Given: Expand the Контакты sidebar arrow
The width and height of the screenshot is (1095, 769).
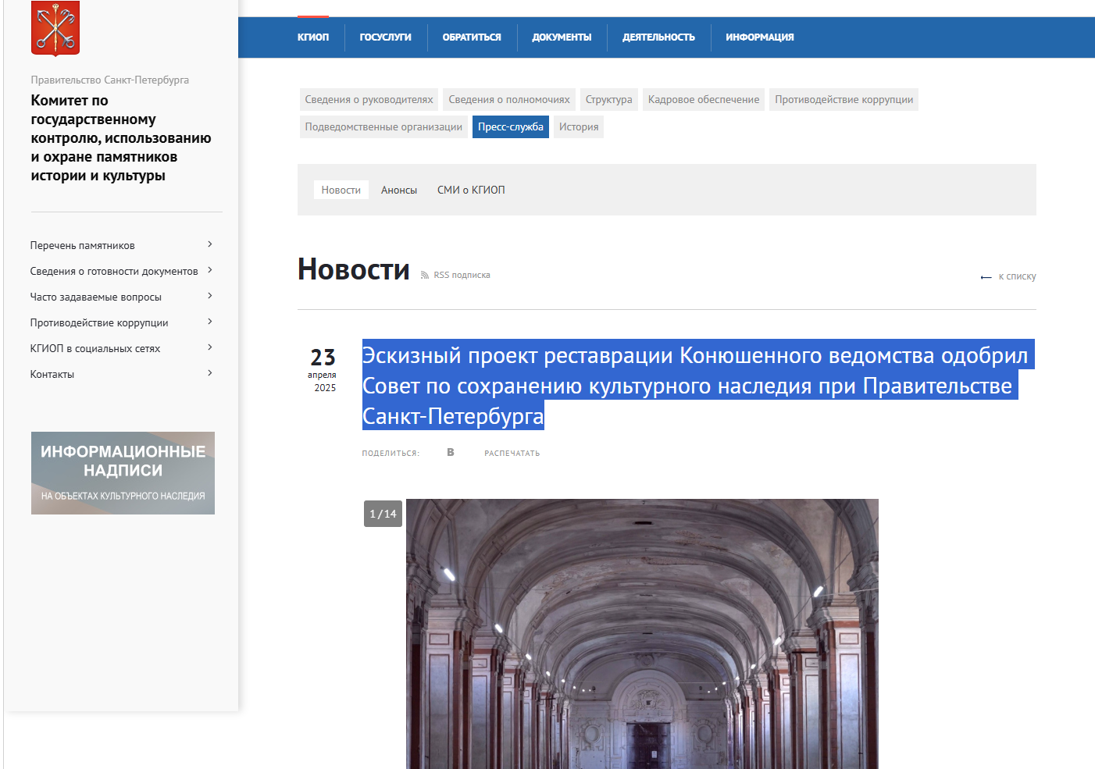Looking at the screenshot, I should click(210, 373).
